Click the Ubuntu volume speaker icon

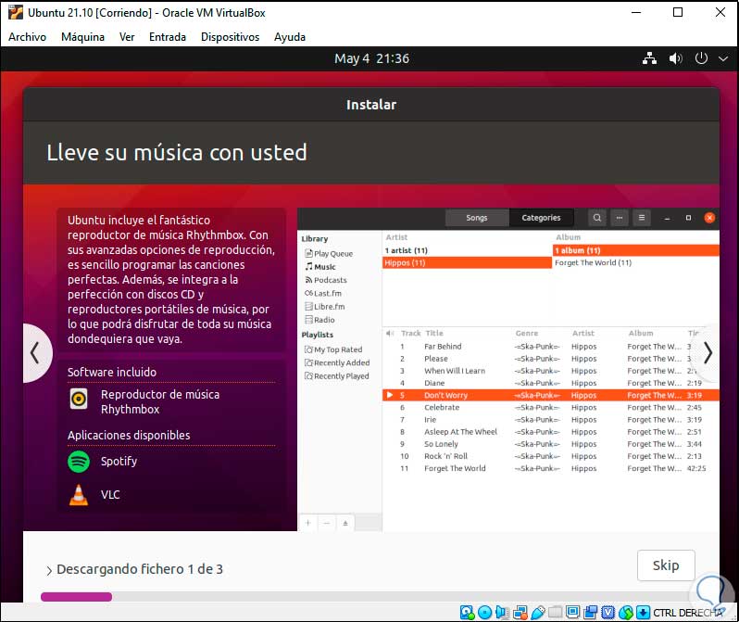(x=675, y=58)
